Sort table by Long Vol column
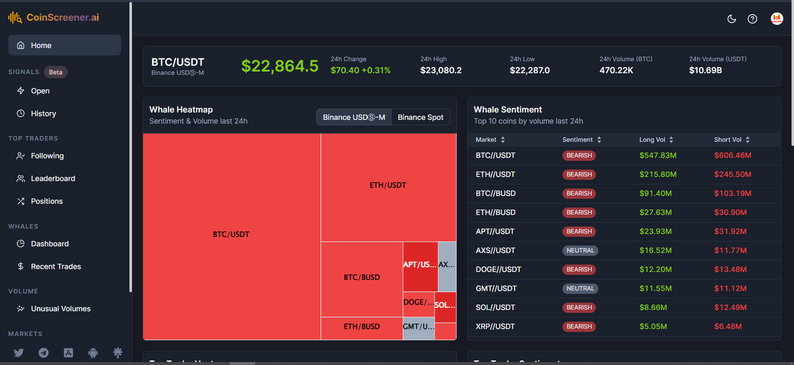The height and width of the screenshot is (365, 794). (x=656, y=140)
